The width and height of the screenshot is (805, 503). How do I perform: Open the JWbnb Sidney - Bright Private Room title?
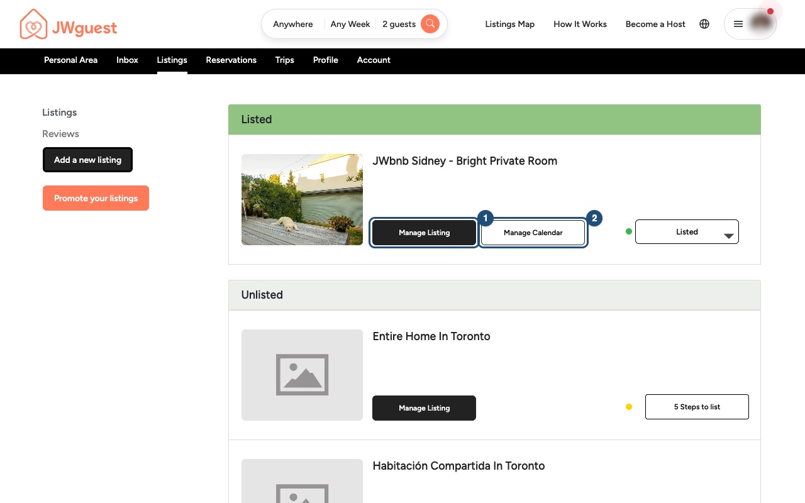click(465, 161)
